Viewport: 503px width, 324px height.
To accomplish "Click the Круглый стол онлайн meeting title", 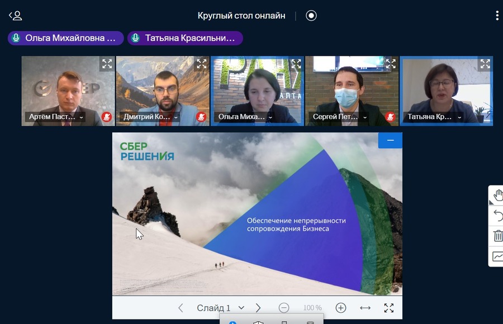I will pyautogui.click(x=241, y=16).
